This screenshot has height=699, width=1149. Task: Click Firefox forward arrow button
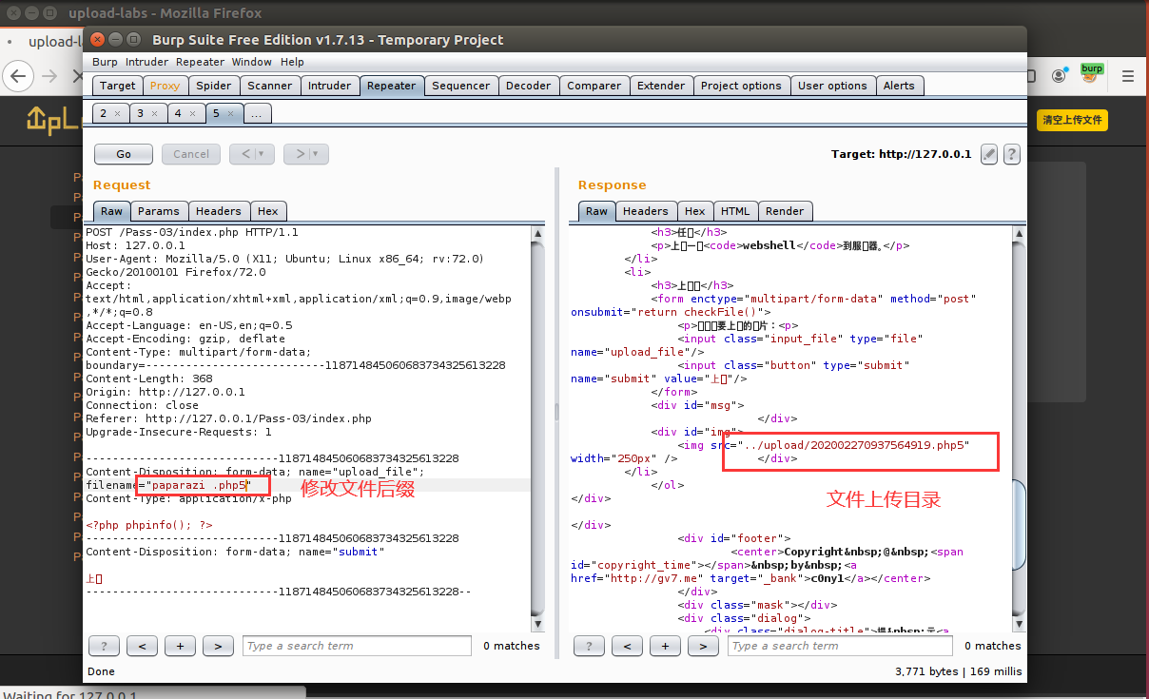coord(49,75)
